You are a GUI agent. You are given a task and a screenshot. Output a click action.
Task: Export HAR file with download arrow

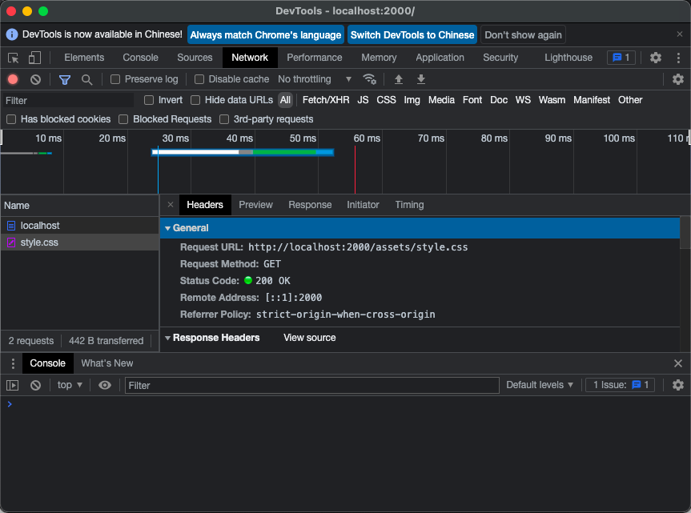(421, 79)
